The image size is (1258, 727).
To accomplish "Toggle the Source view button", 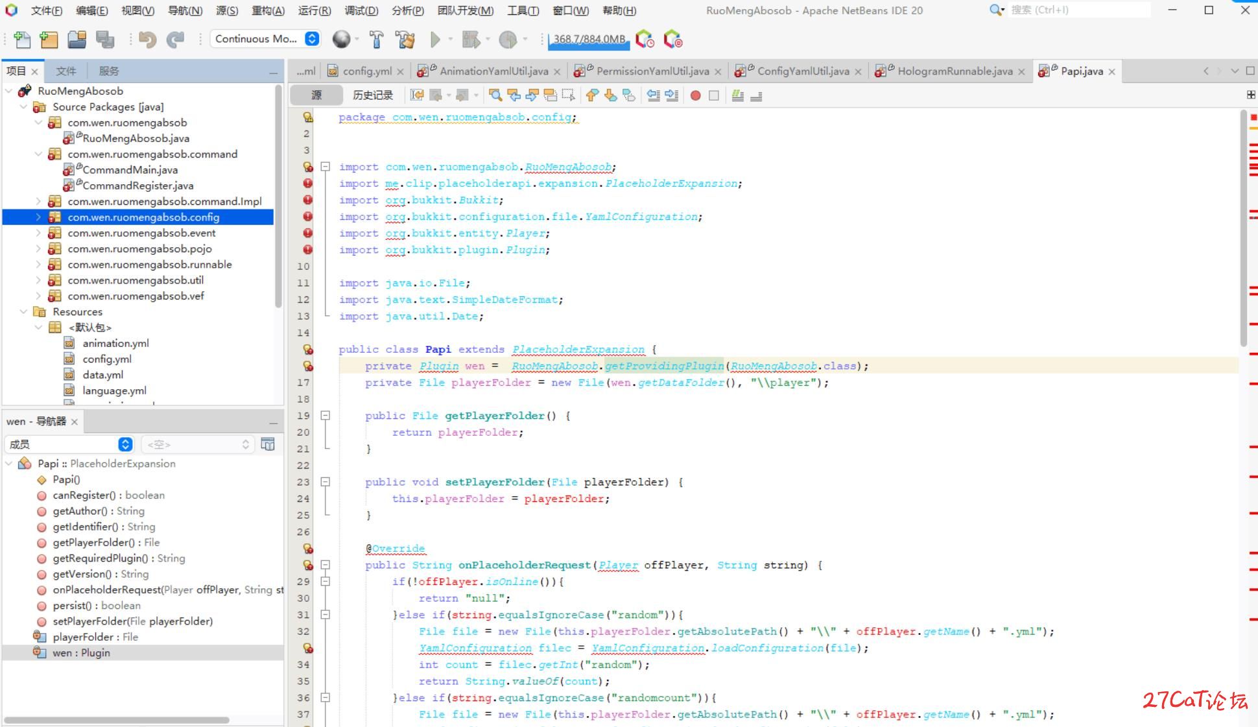I will [x=316, y=95].
